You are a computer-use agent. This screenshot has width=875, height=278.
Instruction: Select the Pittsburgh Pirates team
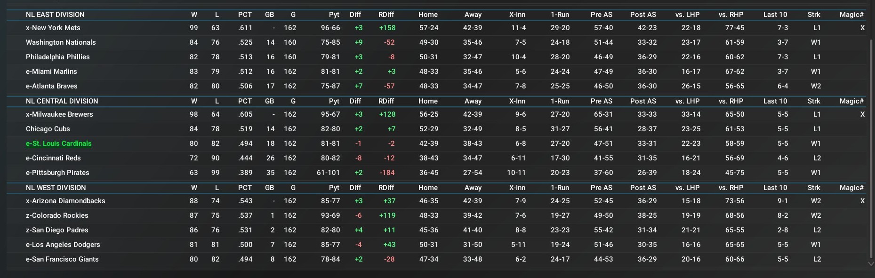coord(57,173)
